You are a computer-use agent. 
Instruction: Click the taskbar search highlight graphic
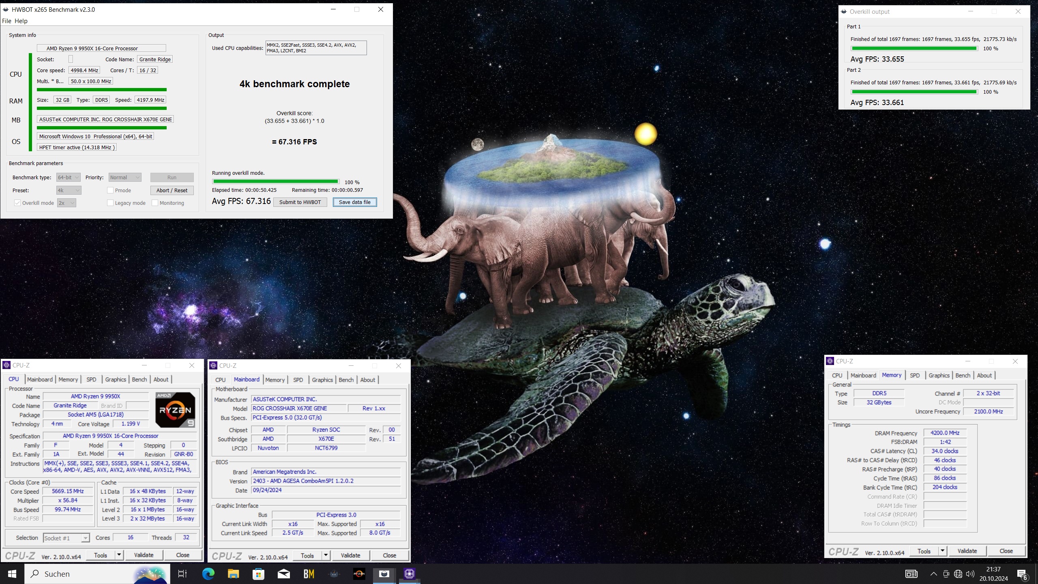(x=151, y=574)
